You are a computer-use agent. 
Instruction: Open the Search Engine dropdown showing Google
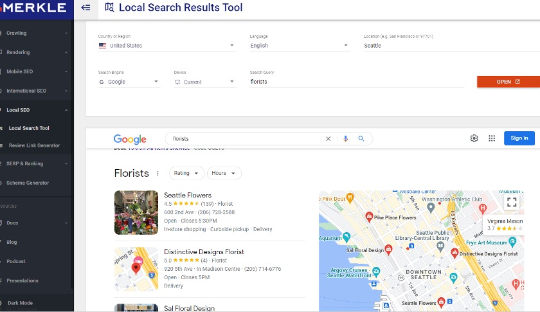(129, 82)
